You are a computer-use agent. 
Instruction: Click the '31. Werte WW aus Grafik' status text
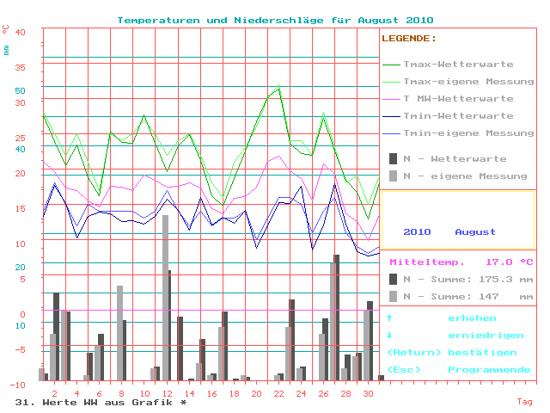point(101,402)
